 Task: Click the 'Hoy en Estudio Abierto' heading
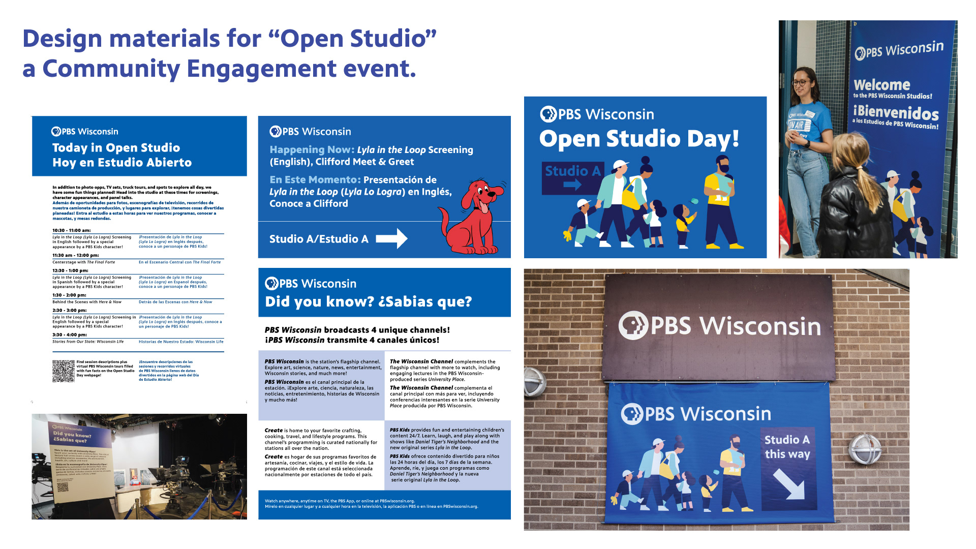pyautogui.click(x=122, y=163)
